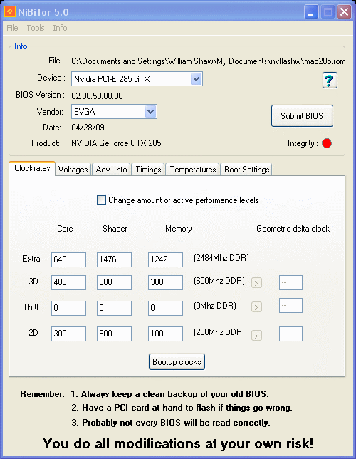Viewport: 356px width, 459px height.
Task: Click the 2D Memory field showing 100
Action: (165, 334)
